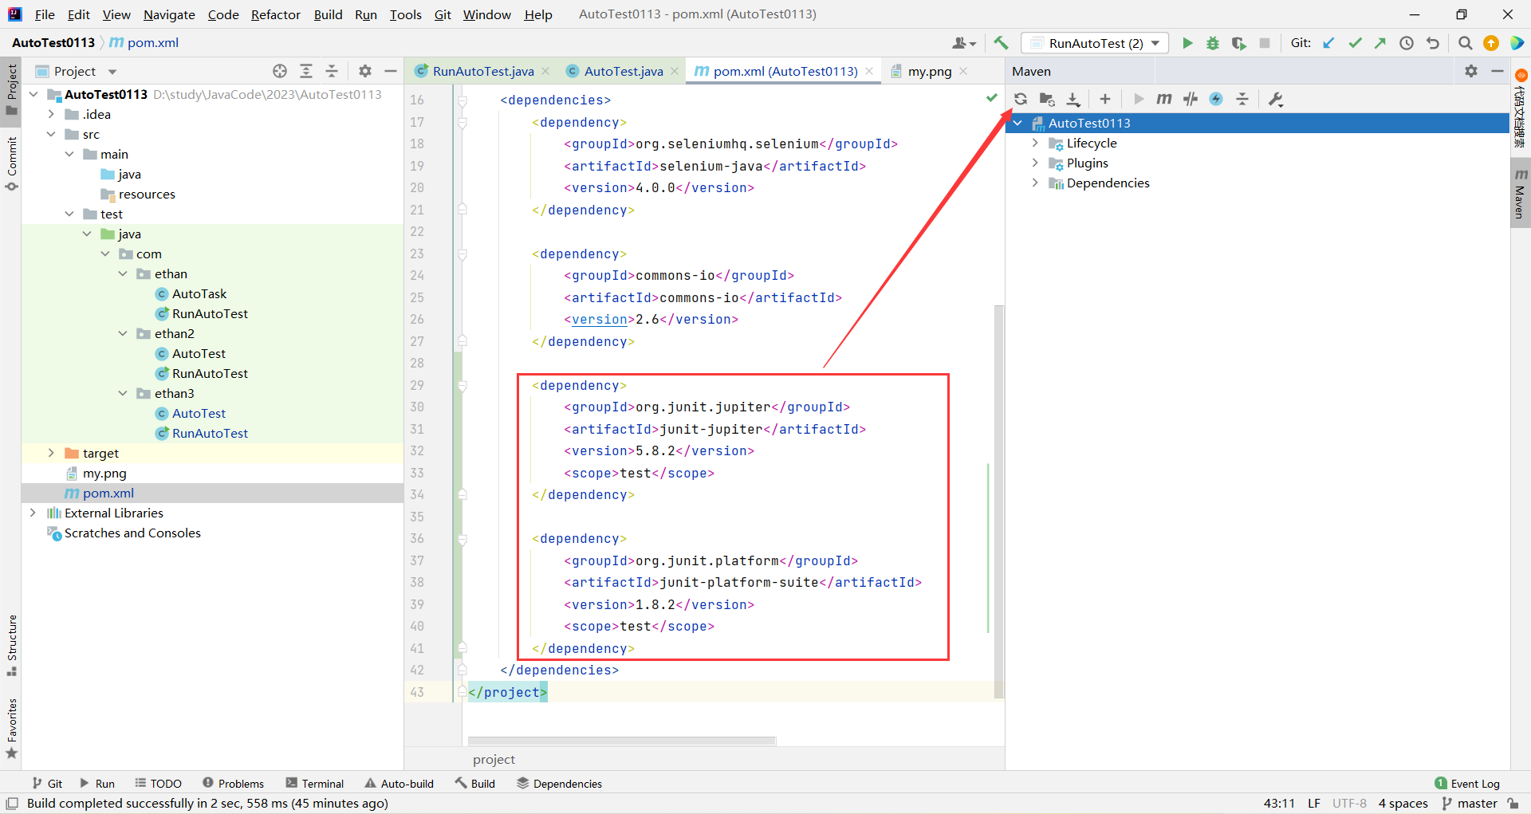1531x814 pixels.
Task: Select Opened File target icon in Project
Action: (x=280, y=71)
